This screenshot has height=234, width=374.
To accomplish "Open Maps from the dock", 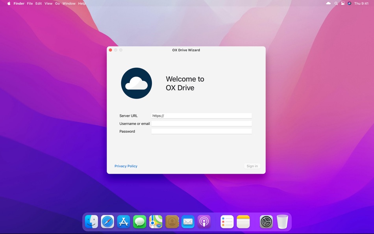I will (156, 221).
